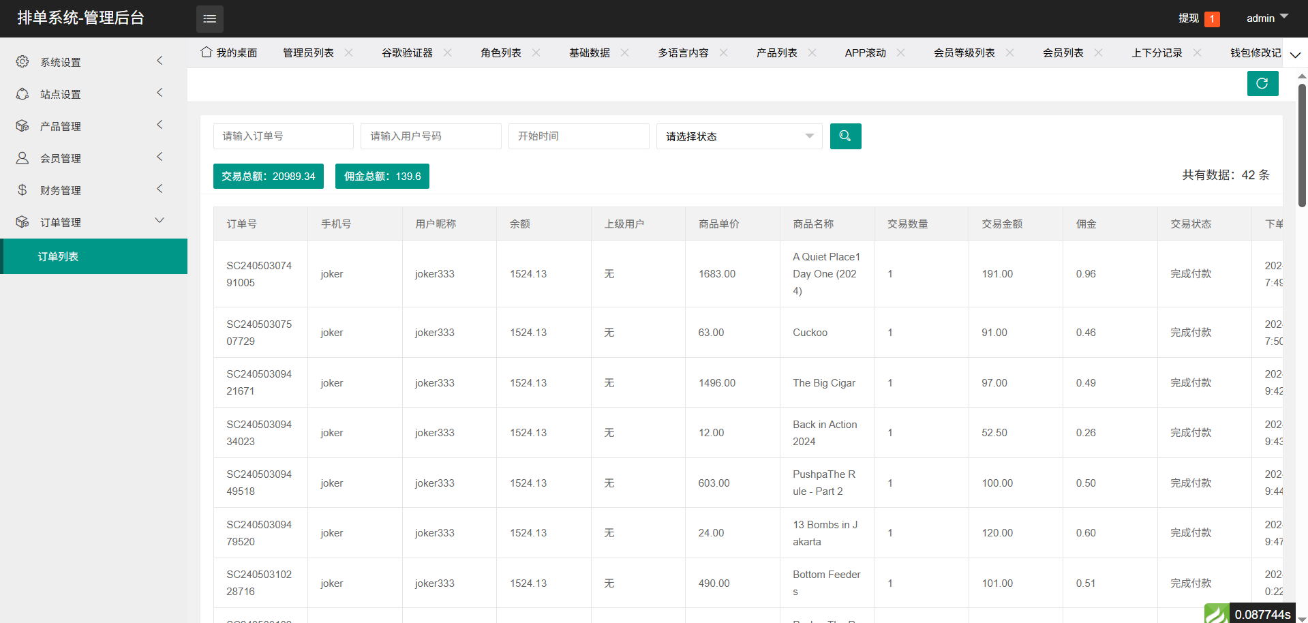Click the hamburger menu toggle icon
This screenshot has height=623, width=1308.
point(209,19)
